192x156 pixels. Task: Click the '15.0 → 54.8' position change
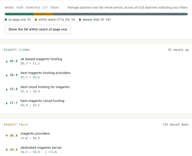point(30,138)
